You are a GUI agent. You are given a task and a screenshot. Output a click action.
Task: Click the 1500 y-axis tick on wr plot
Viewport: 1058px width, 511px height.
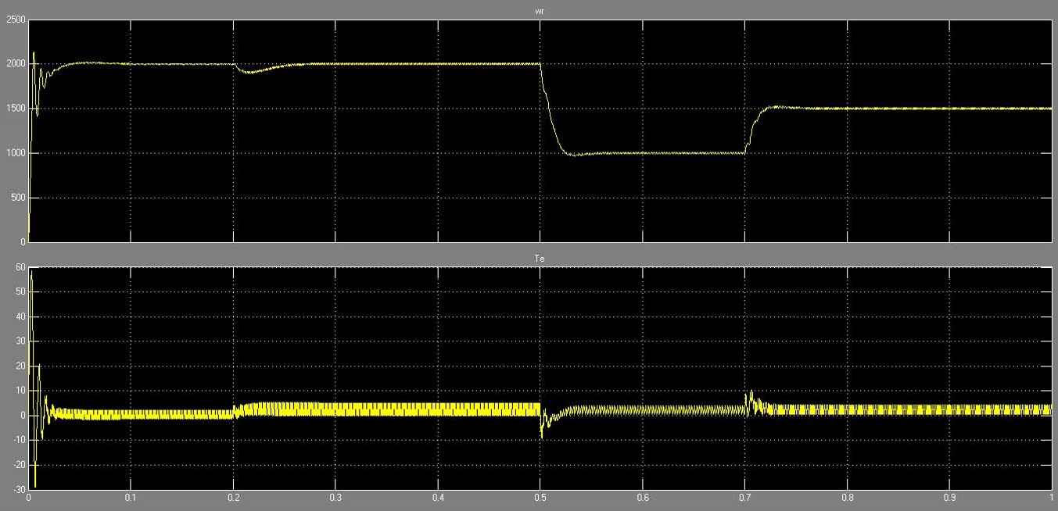pyautogui.click(x=14, y=109)
